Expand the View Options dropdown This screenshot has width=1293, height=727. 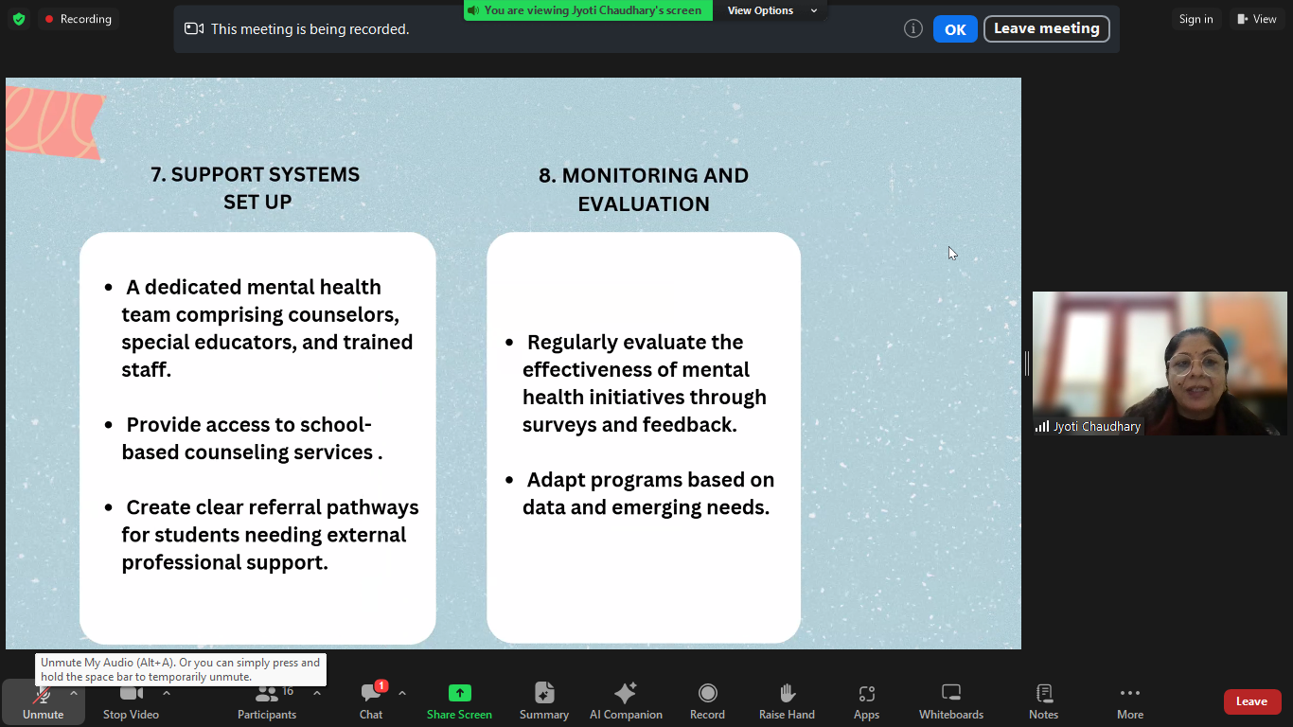coord(771,10)
